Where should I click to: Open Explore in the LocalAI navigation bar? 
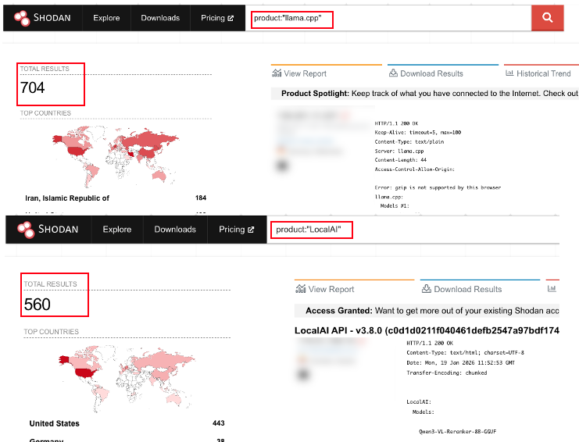pyautogui.click(x=117, y=230)
